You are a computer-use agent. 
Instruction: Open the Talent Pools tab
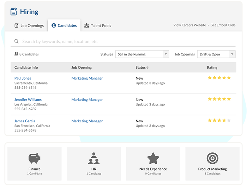tap(98, 25)
